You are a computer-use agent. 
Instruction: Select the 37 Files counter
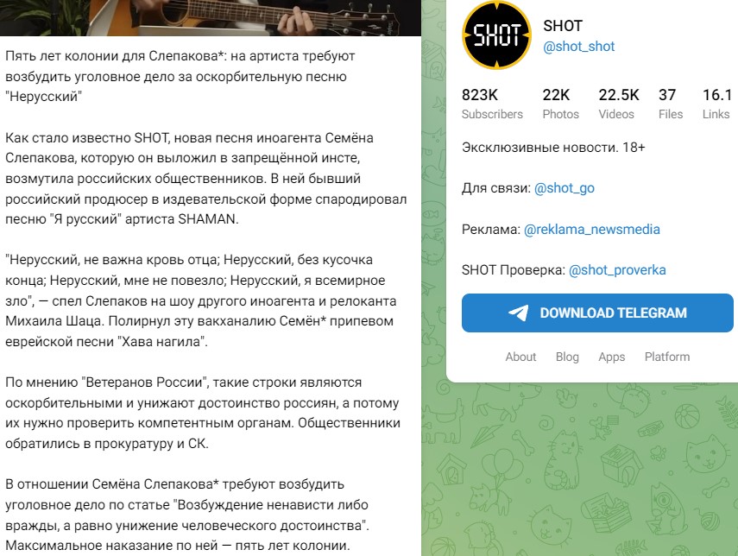pos(670,104)
